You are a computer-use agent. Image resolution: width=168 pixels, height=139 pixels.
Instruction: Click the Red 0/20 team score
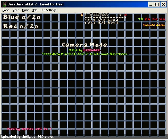[21, 26]
